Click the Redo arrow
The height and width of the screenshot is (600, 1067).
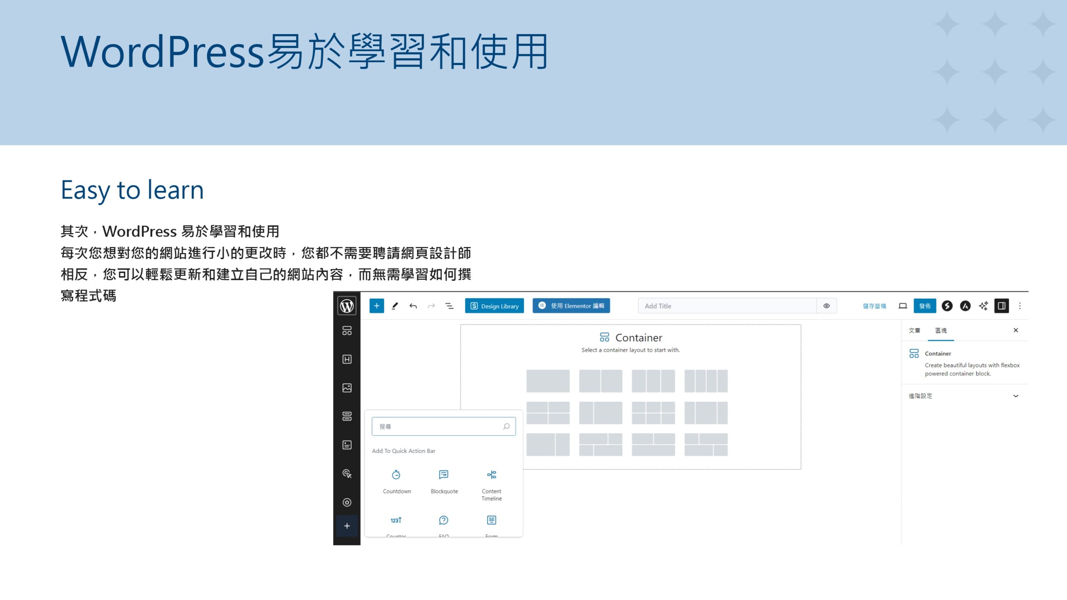(x=431, y=306)
